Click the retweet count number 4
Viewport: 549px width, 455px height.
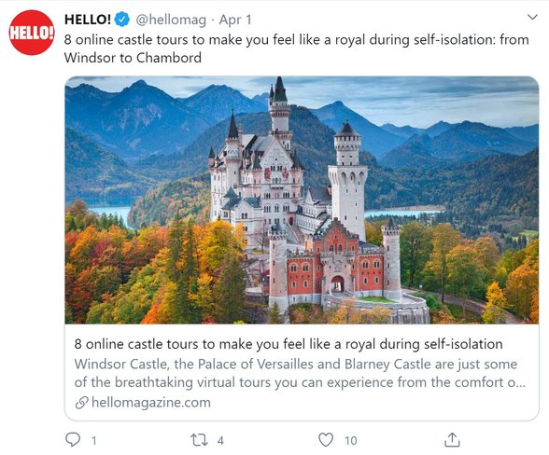(220, 440)
